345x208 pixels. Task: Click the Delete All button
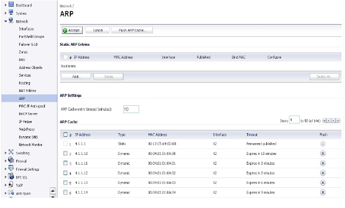click(x=324, y=77)
